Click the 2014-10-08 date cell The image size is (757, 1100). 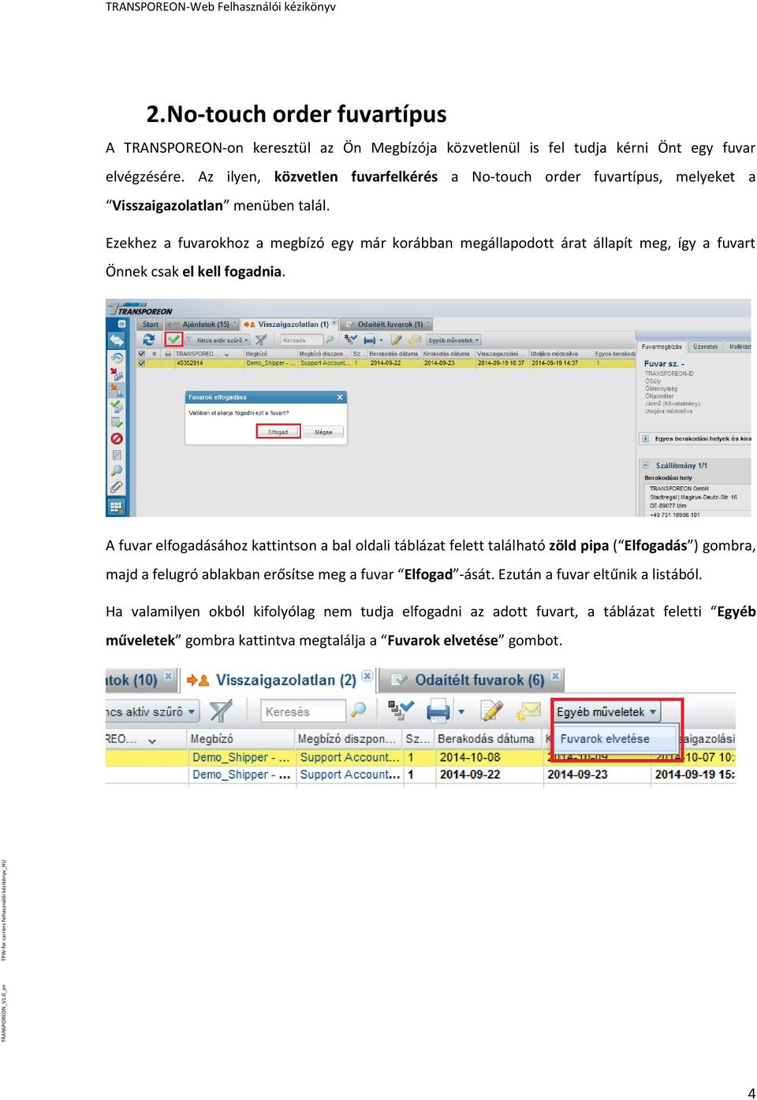(489, 757)
